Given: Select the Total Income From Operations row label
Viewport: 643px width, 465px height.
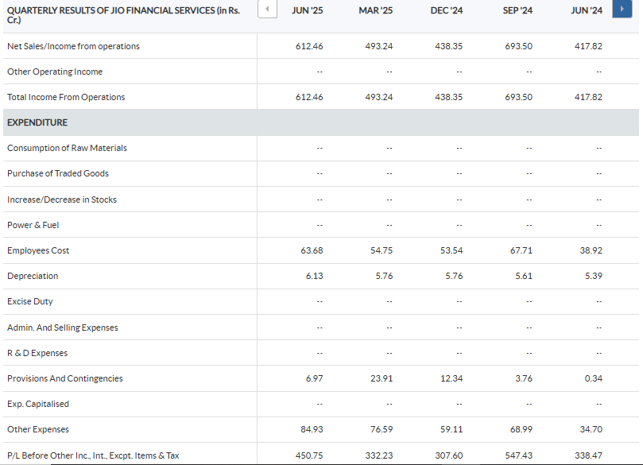Looking at the screenshot, I should tap(66, 97).
